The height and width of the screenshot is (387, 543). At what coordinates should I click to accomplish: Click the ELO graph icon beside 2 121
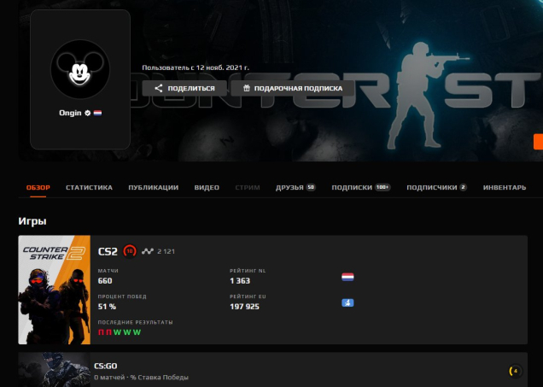pos(148,251)
